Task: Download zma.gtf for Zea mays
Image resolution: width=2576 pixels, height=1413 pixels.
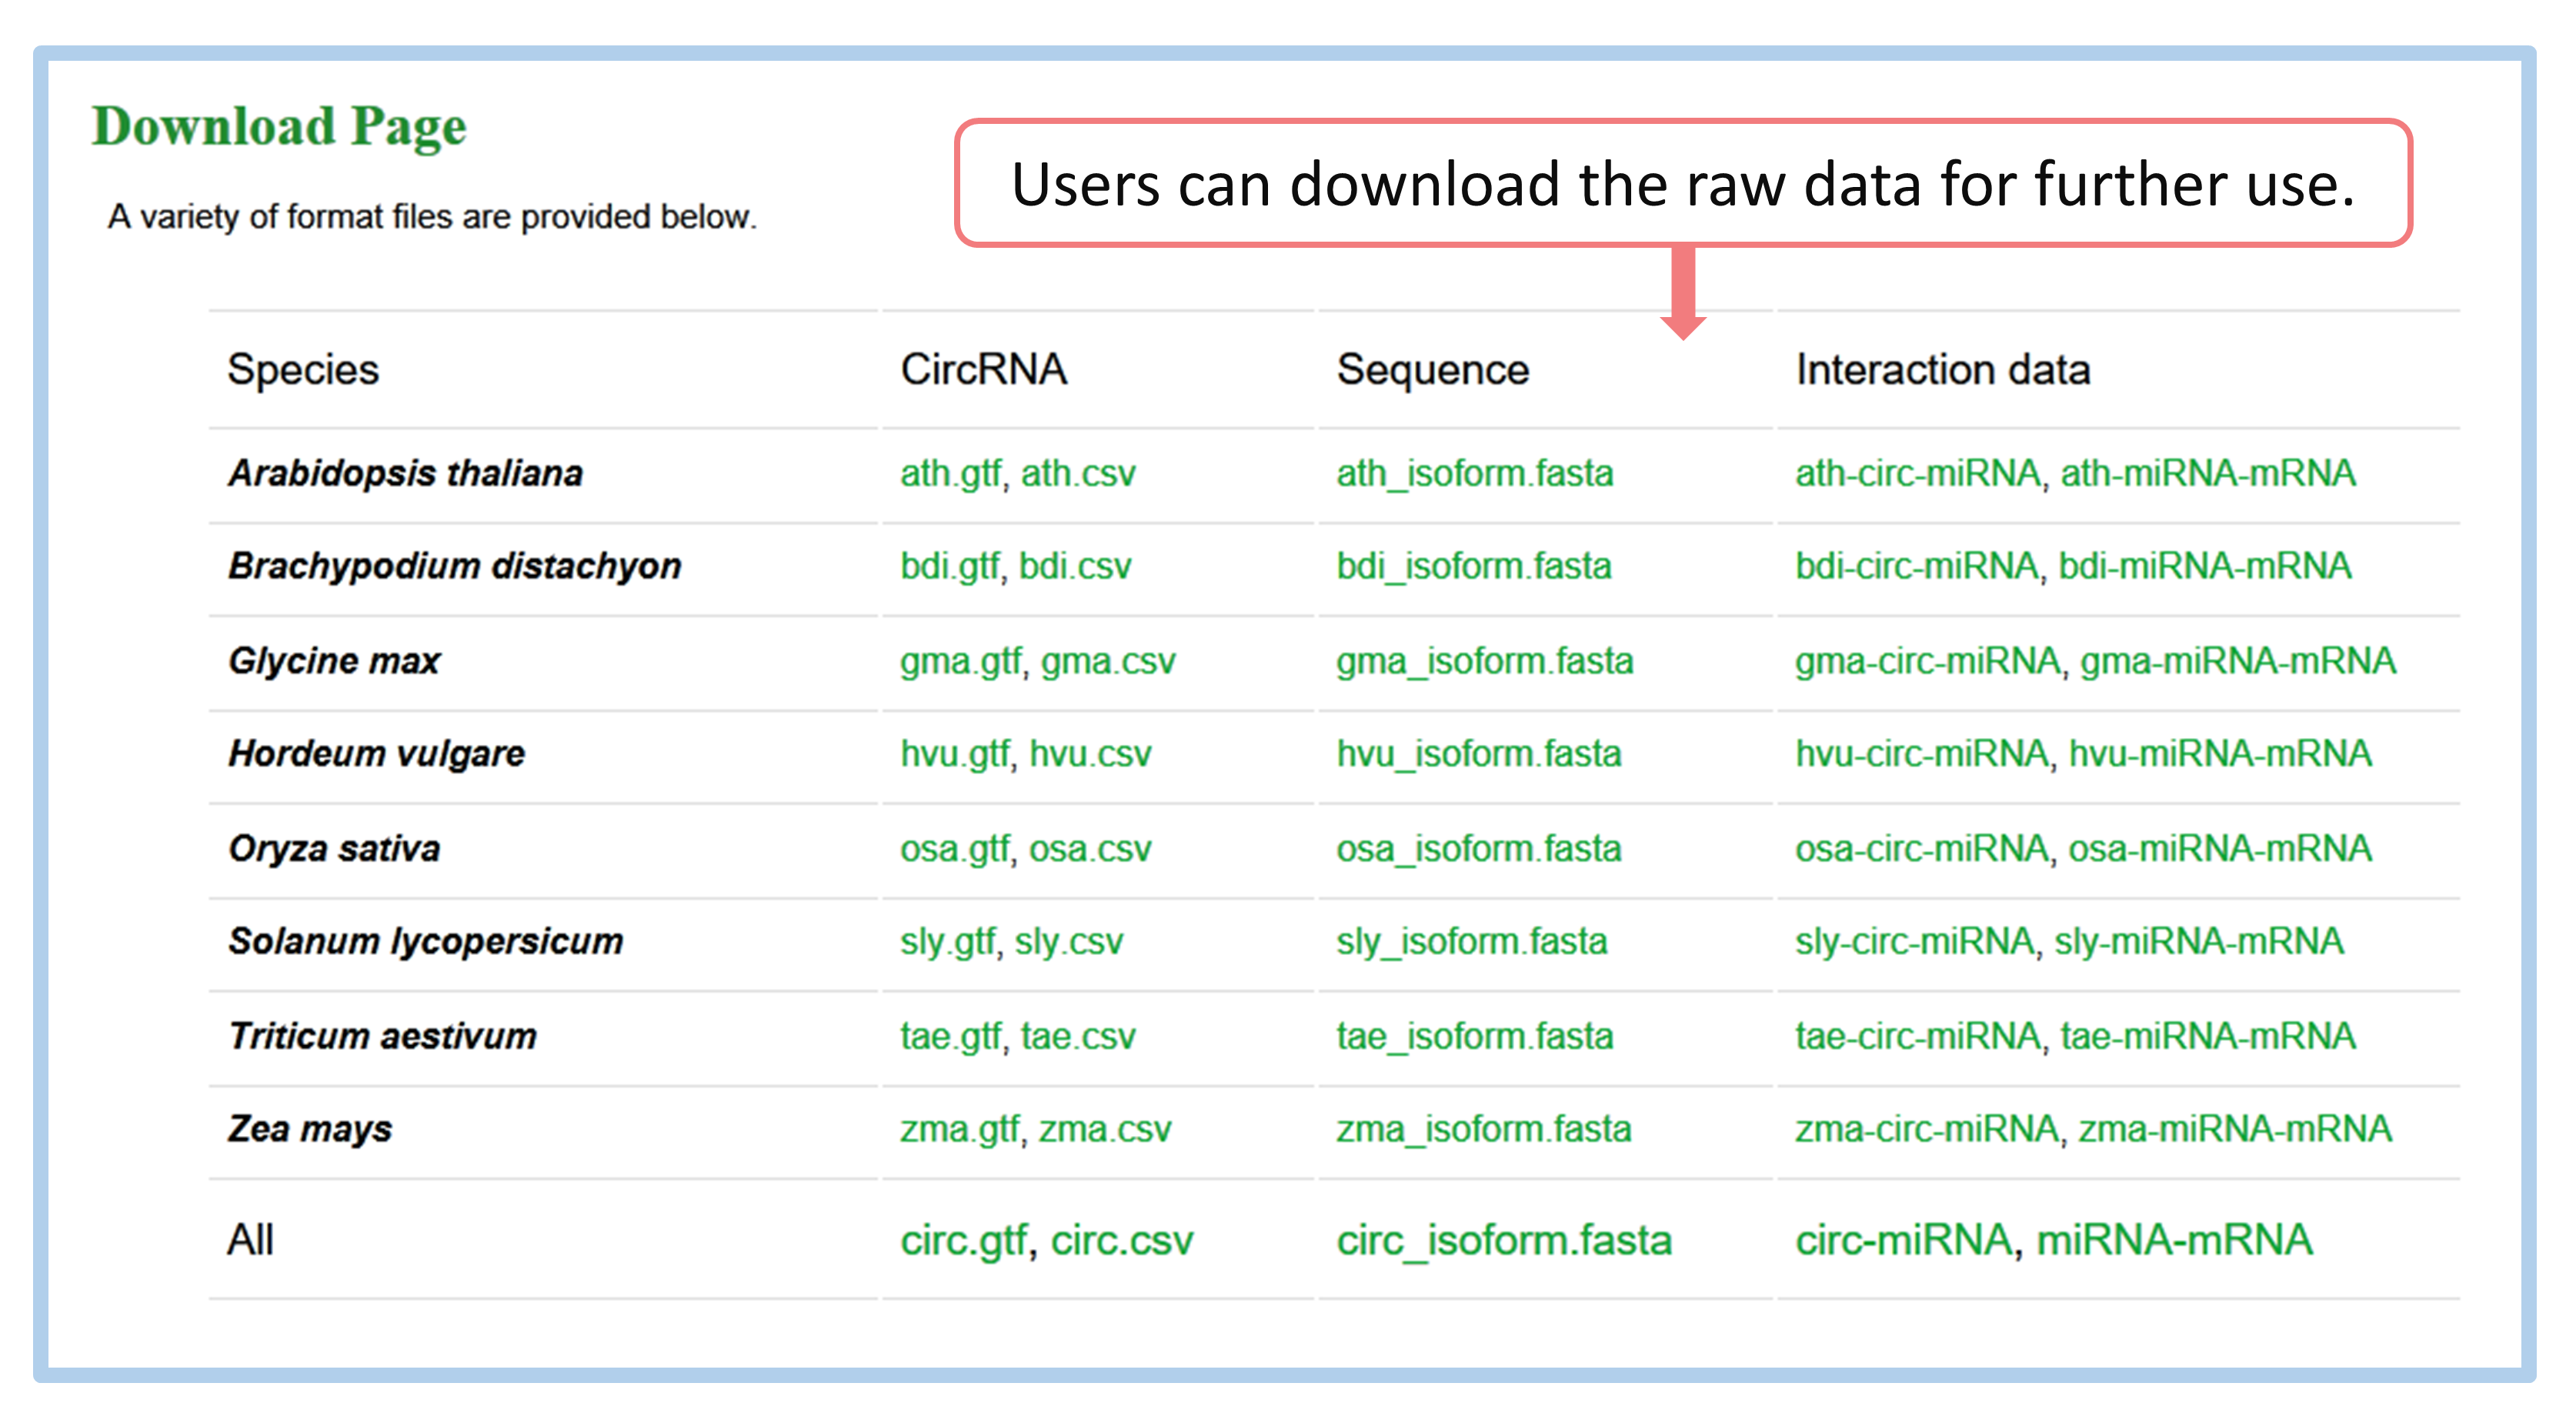Action: click(958, 1129)
